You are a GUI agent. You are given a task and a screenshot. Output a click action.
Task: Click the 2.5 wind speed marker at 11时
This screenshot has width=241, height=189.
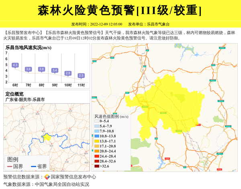pos(81,75)
